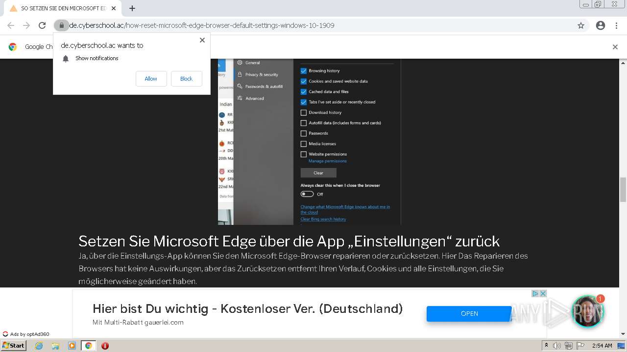Click the padlock site info icon
Screen dimensions: 627x352
click(x=61, y=25)
